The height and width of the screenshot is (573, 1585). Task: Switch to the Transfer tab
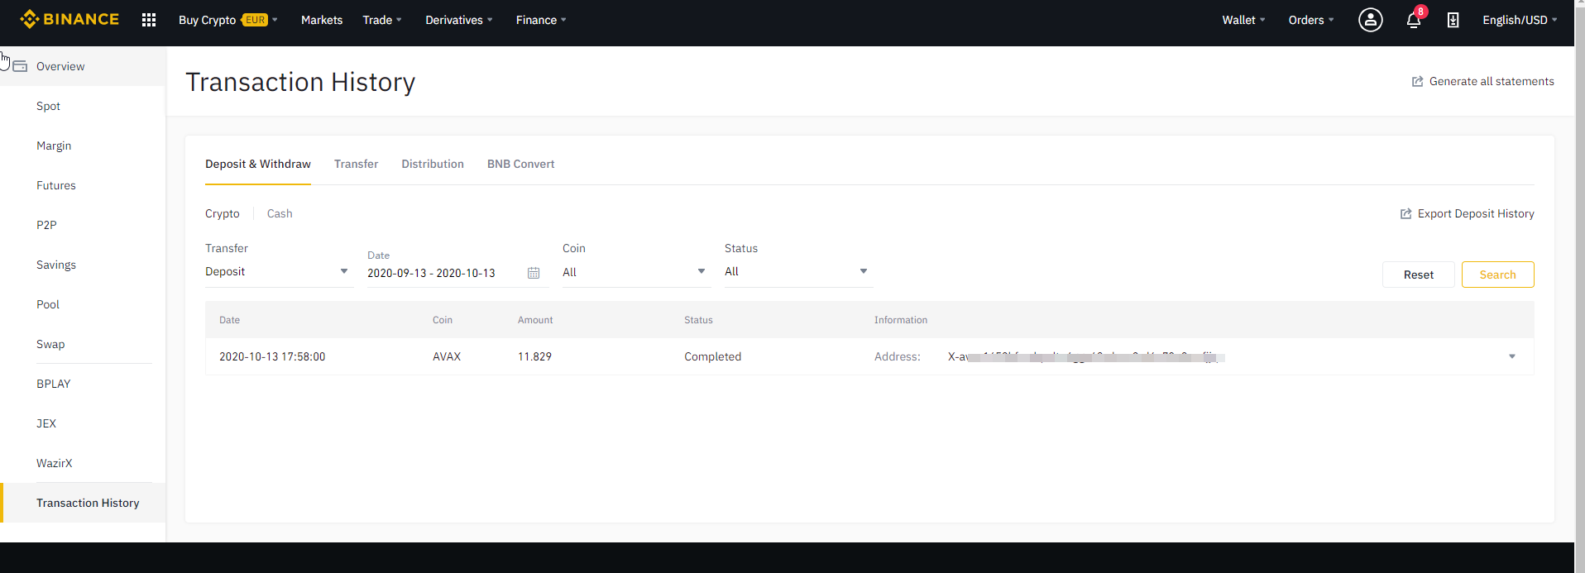click(356, 165)
